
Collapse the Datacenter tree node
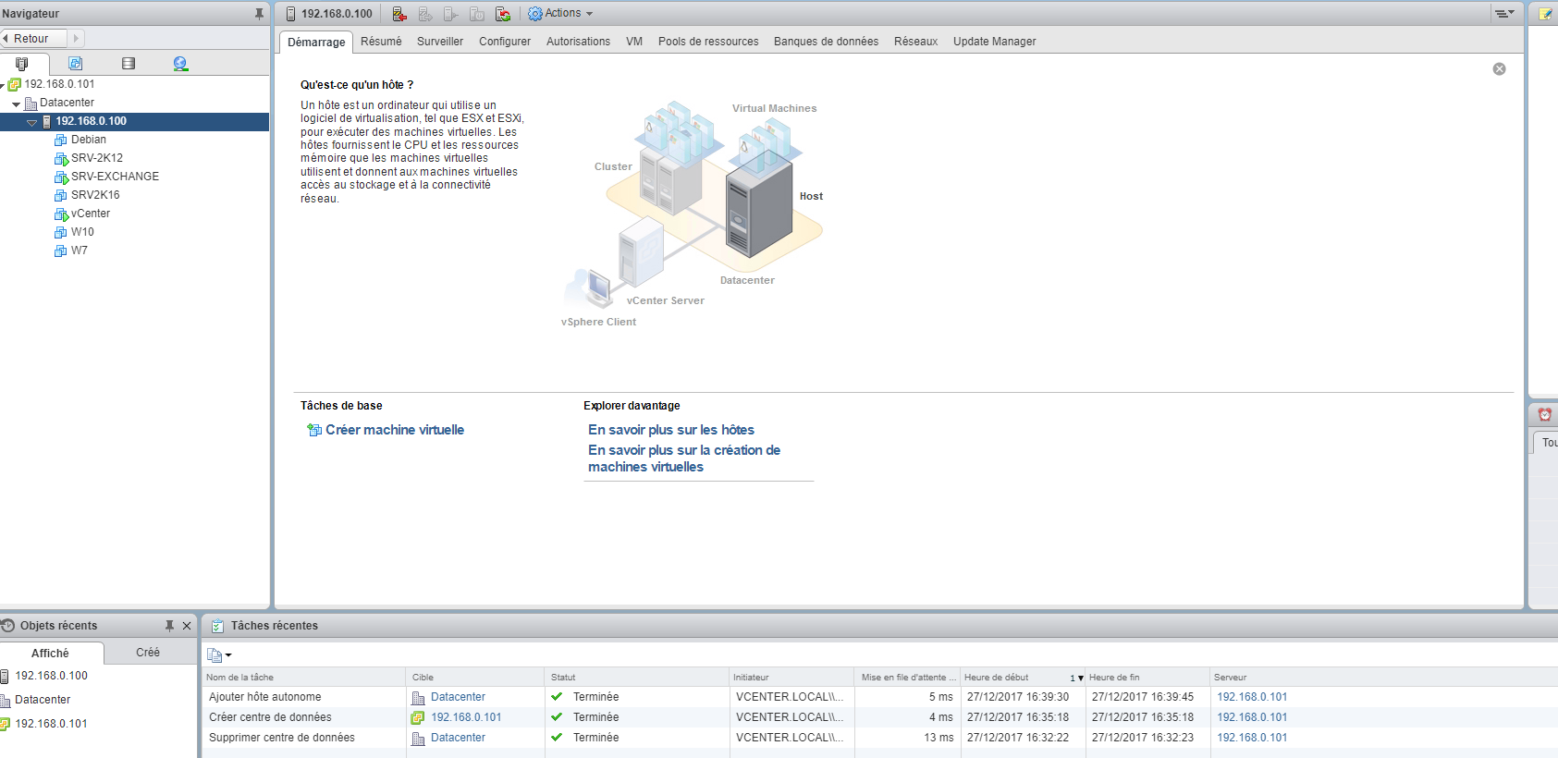coord(17,104)
